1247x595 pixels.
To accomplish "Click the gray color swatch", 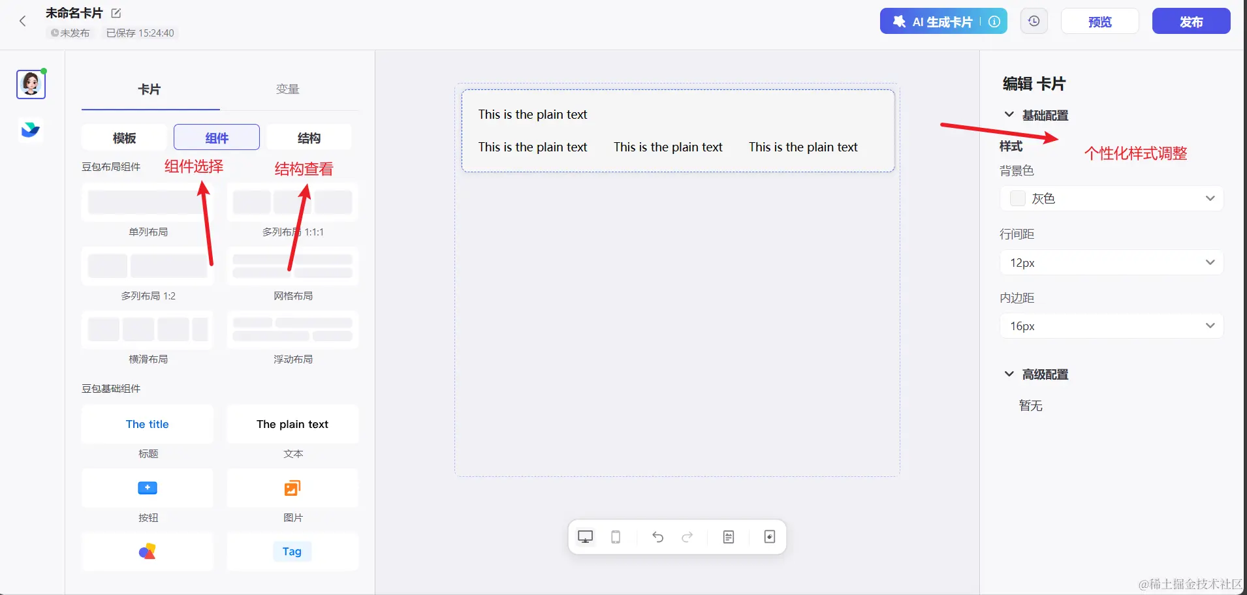I will point(1018,198).
